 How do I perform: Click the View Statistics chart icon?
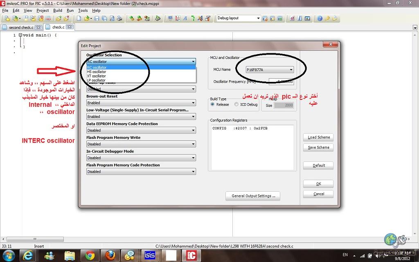pos(307,18)
